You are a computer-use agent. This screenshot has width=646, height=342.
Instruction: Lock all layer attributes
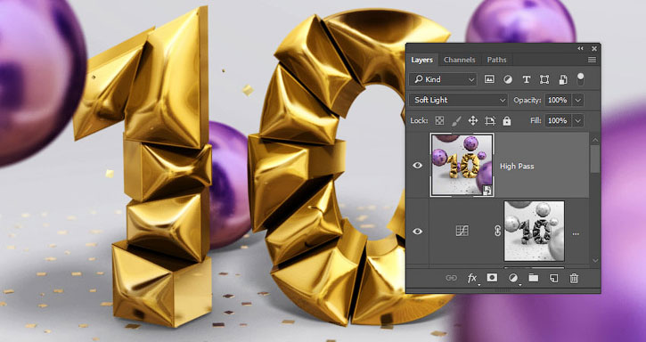click(x=507, y=121)
